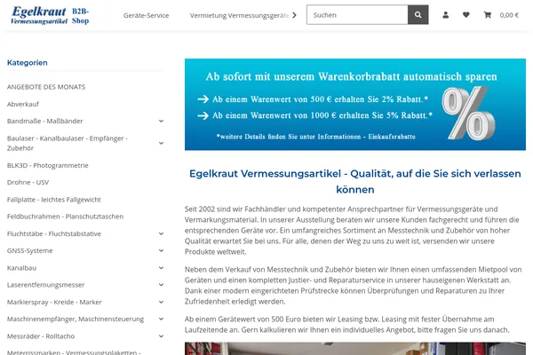
Task: Expand the Bandmaße - Maßbänder chevron
Action: [x=161, y=121]
